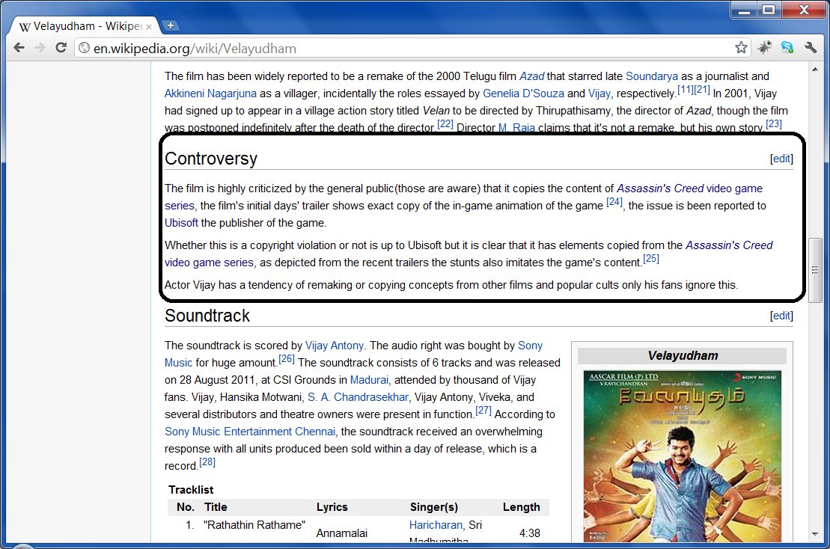Follow the Akkineni Nagarjuna link
830x549 pixels.
tap(210, 93)
